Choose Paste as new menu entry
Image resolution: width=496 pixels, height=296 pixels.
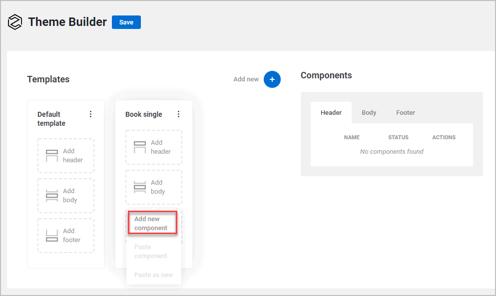[154, 275]
